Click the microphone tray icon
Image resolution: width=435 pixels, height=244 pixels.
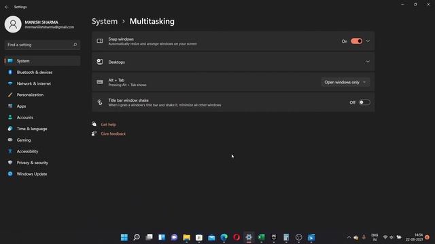tap(364, 237)
